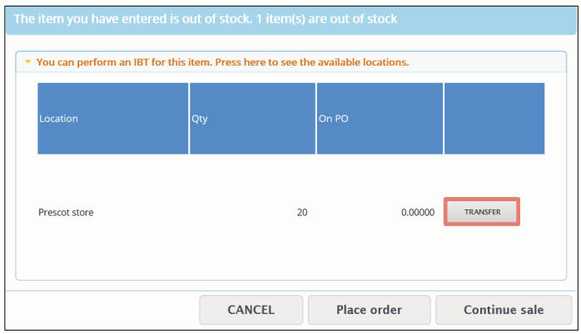Click the Qty column header
This screenshot has height=334, width=581.
(x=252, y=118)
